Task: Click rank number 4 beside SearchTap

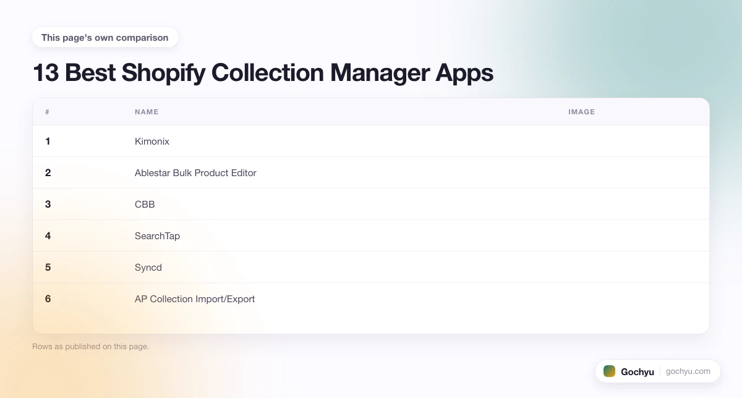Action: 48,236
